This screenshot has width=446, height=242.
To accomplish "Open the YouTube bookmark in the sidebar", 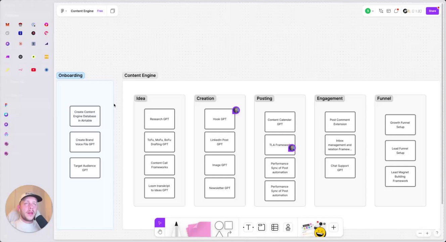I will click(x=33, y=70).
